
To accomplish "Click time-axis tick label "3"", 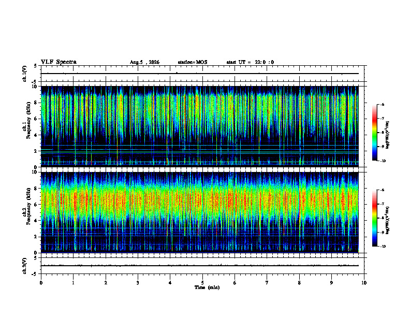I will coord(138,283).
